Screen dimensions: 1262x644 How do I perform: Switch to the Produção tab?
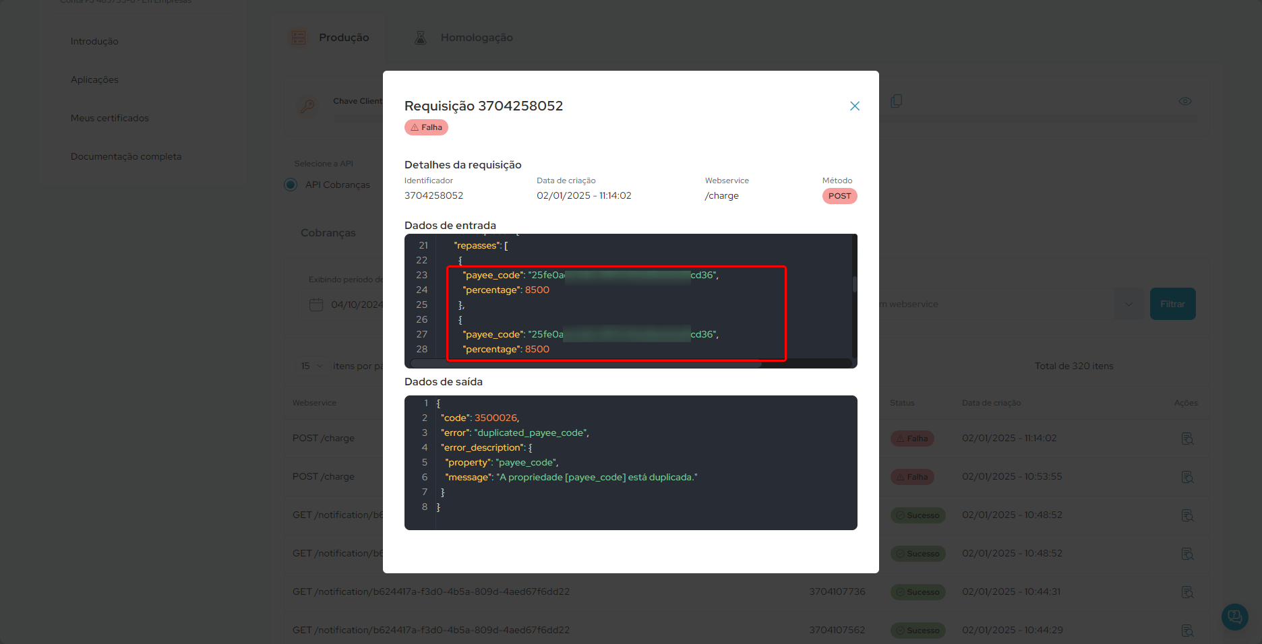(330, 38)
